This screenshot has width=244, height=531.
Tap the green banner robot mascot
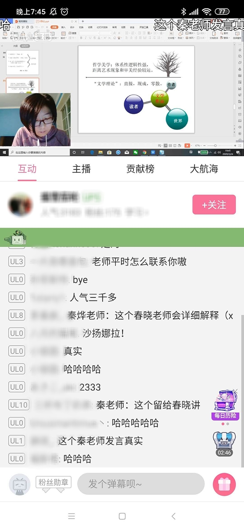click(15, 238)
